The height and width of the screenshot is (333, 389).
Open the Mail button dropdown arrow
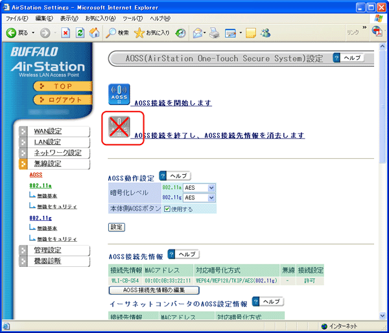point(205,33)
